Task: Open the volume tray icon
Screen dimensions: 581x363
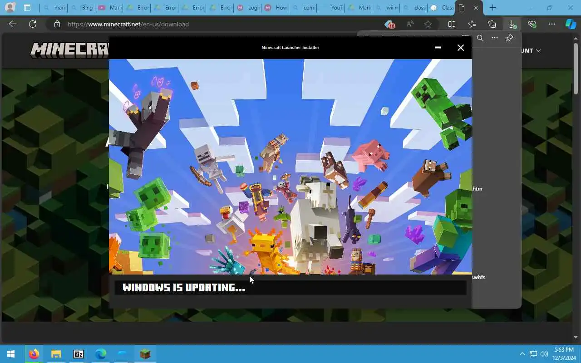Action: [x=544, y=354]
